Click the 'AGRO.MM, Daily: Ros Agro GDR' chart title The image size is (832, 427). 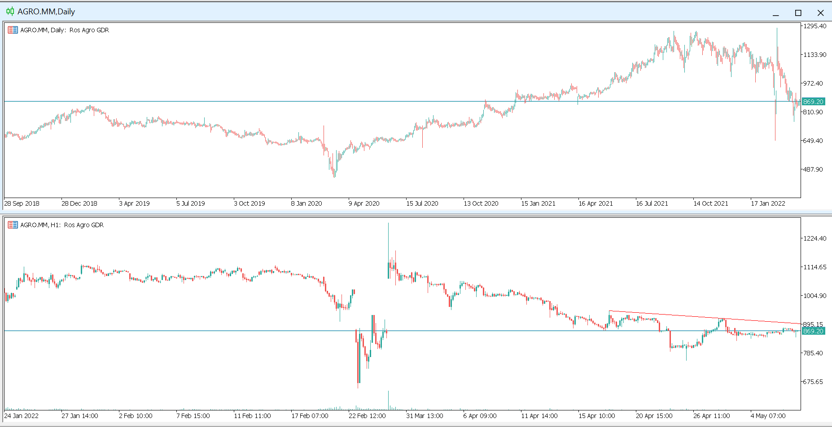point(65,30)
